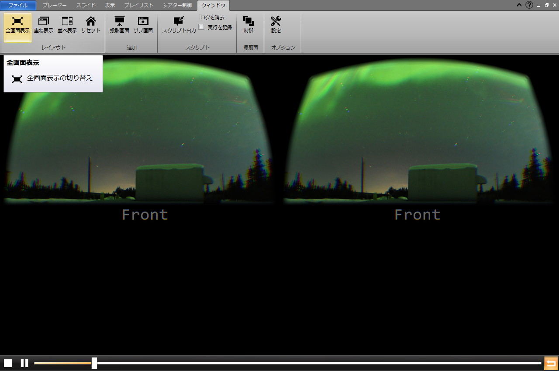The width and height of the screenshot is (559, 371).
Task: Click ログを消去 clear log button
Action: pos(213,17)
